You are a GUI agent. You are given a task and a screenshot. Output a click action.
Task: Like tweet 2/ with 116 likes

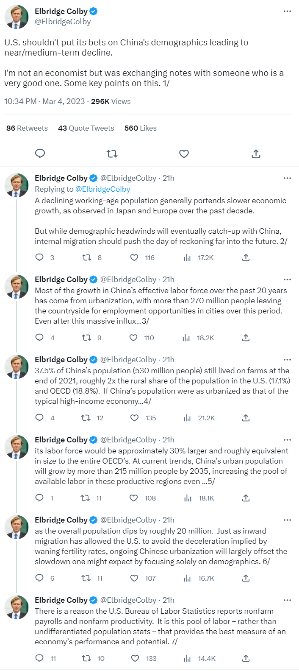coord(134,257)
